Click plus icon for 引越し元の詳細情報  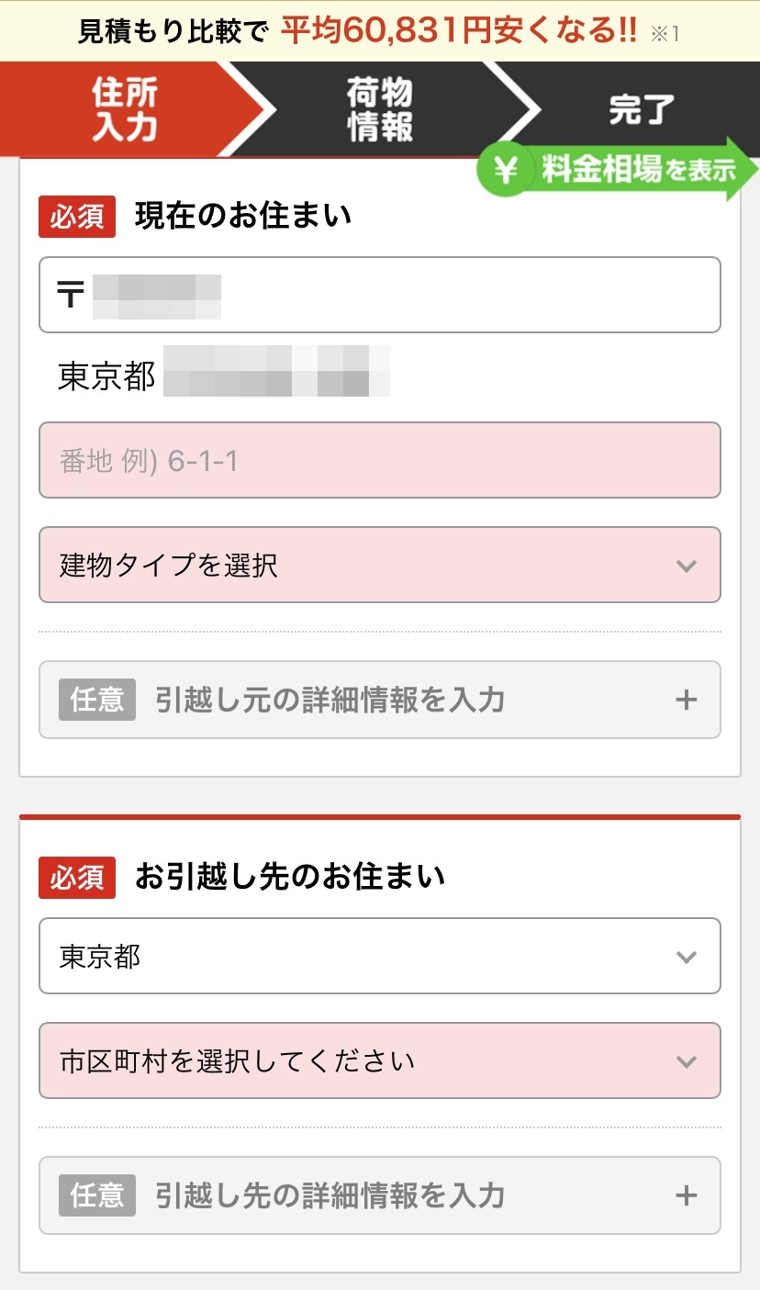[686, 701]
